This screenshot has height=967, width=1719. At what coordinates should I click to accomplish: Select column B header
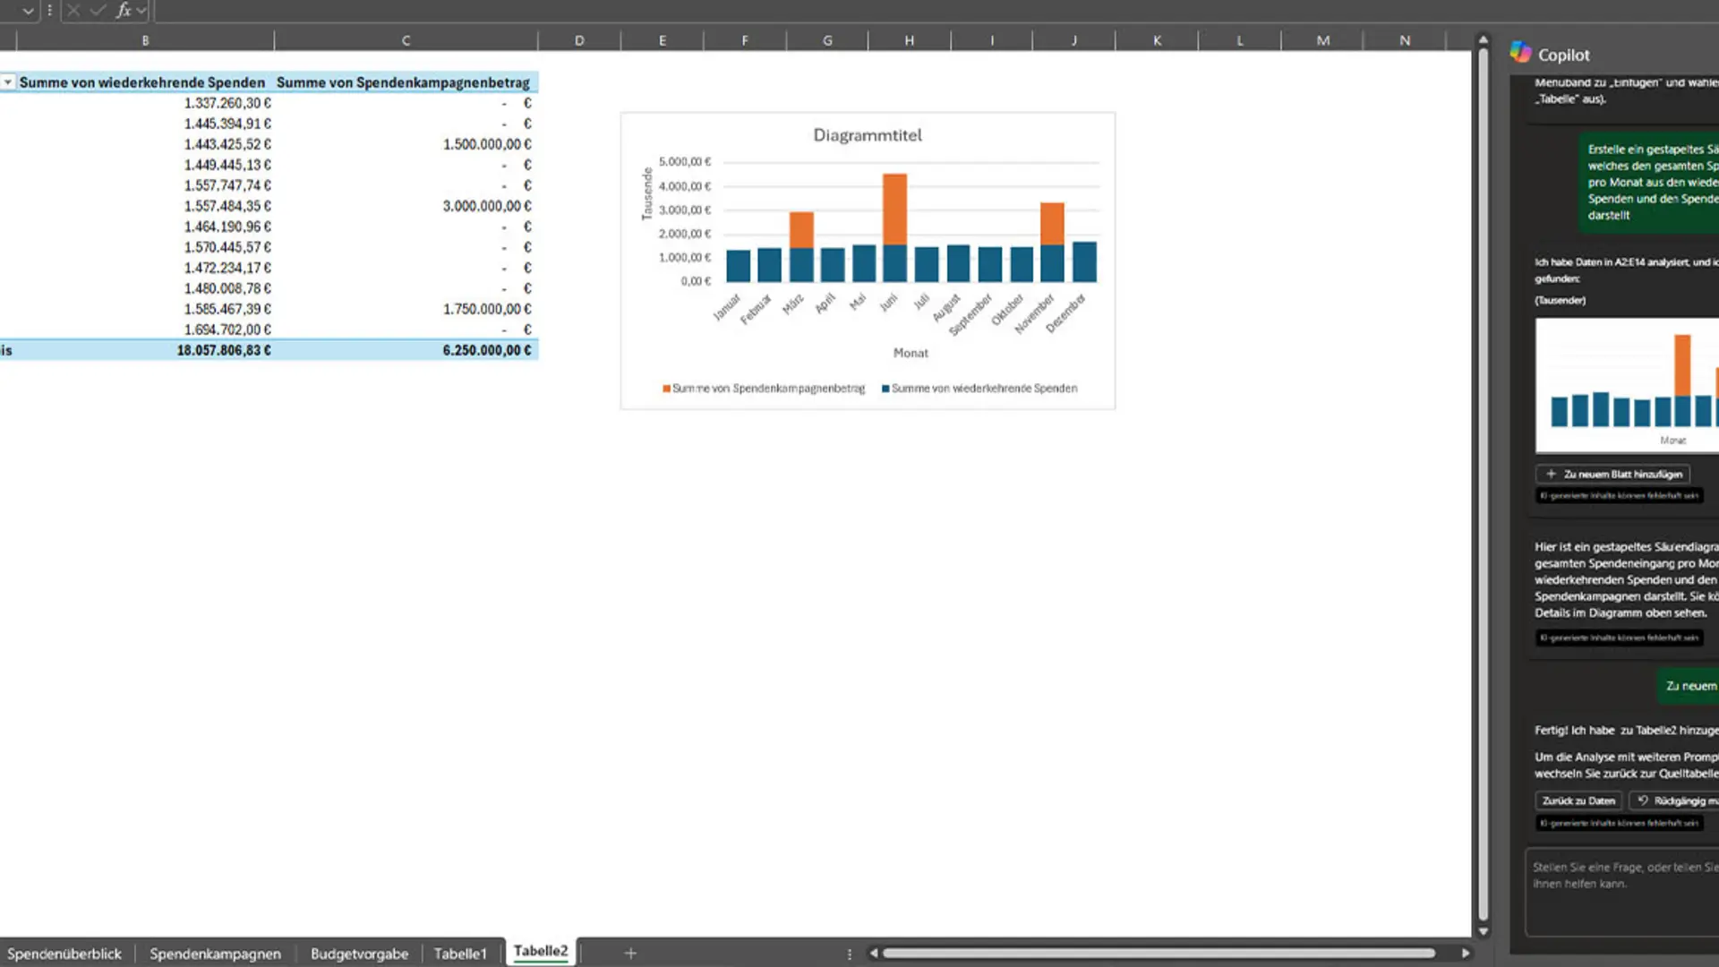(x=145, y=40)
